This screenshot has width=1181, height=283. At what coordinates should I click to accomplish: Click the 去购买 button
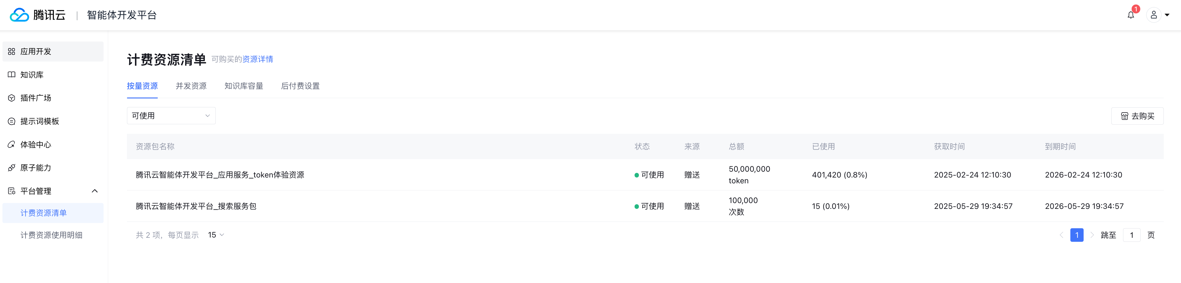coord(1137,116)
